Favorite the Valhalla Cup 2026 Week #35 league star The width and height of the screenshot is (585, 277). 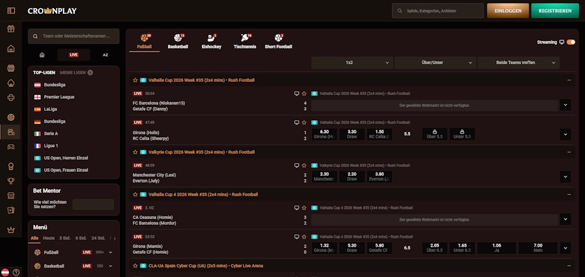[x=135, y=80]
